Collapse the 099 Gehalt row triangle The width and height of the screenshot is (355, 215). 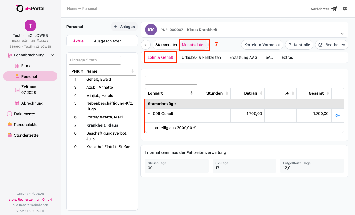click(x=149, y=114)
